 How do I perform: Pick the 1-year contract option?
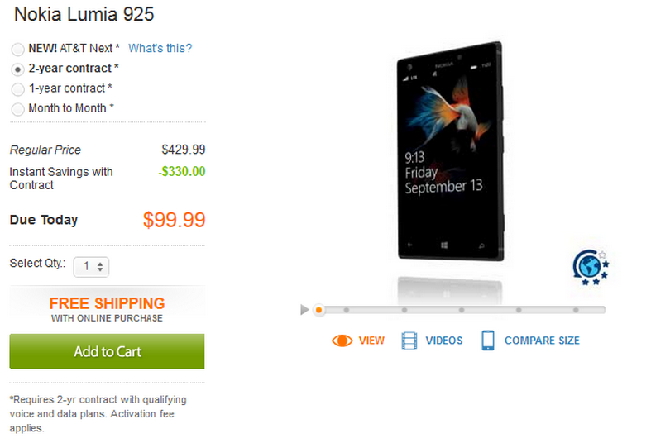point(18,88)
